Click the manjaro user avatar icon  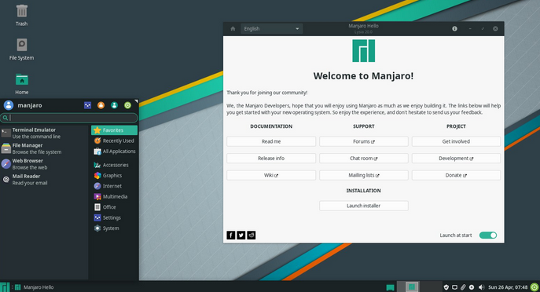coord(9,105)
